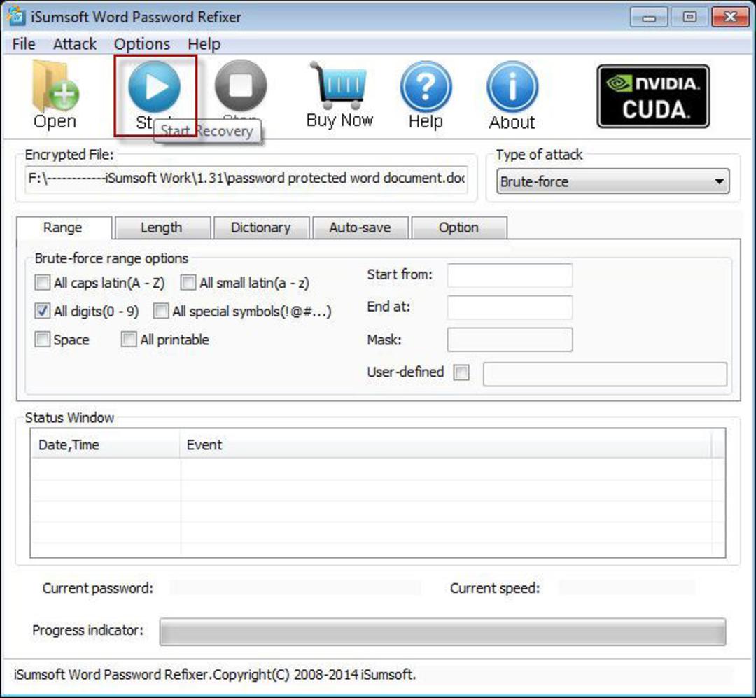Viewport: 756px width, 698px height.
Task: Start password recovery with Play icon
Action: coord(154,87)
